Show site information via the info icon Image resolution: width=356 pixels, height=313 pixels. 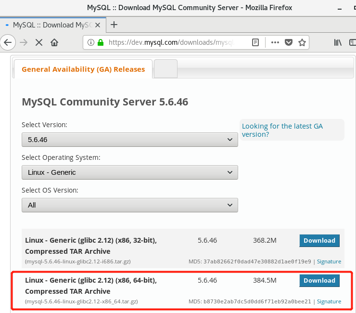tap(91, 42)
